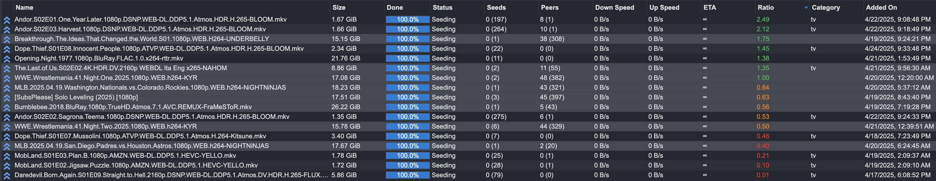This screenshot has width=936, height=181.
Task: Sort by the Added On column header
Action: (881, 8)
